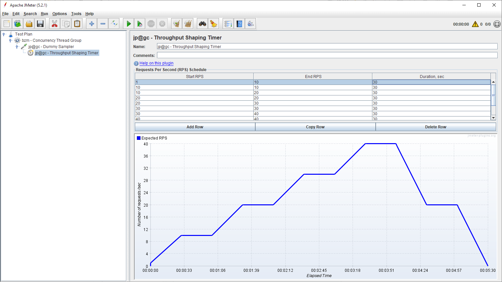
Task: Open the Edit menu
Action: pyautogui.click(x=16, y=14)
